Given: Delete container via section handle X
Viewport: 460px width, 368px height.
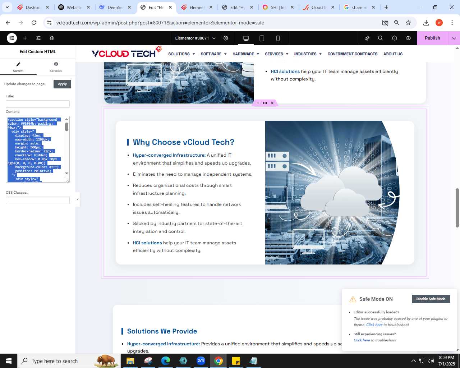Looking at the screenshot, I should tap(272, 103).
